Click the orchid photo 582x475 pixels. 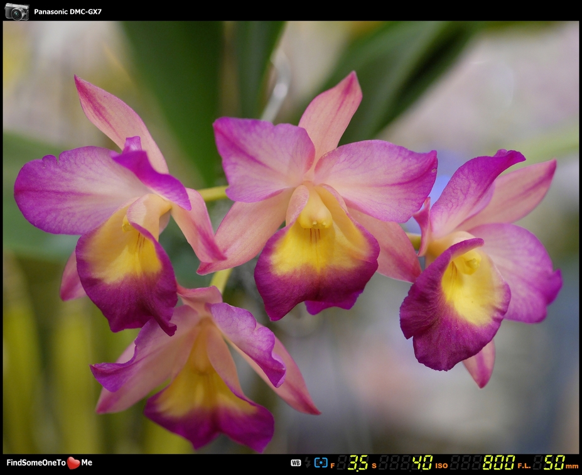pyautogui.click(x=291, y=237)
